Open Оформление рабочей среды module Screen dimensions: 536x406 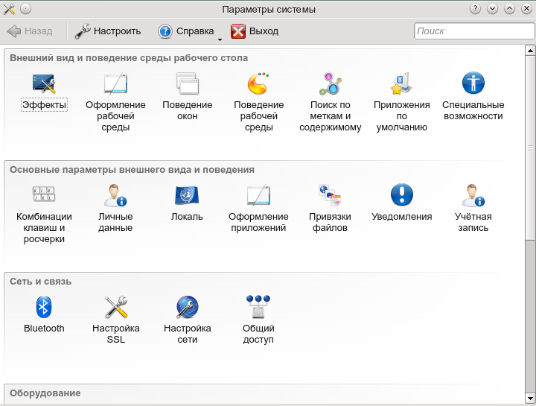pos(115,102)
